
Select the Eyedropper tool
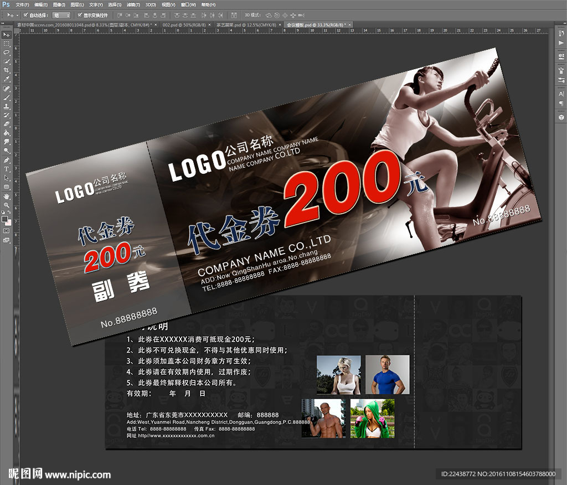(7, 79)
